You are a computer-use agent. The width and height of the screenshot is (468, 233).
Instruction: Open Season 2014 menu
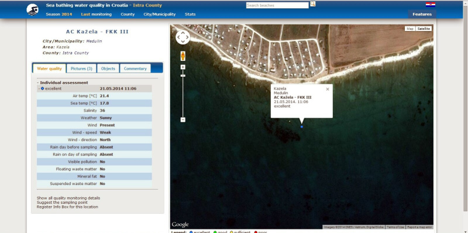coord(59,14)
